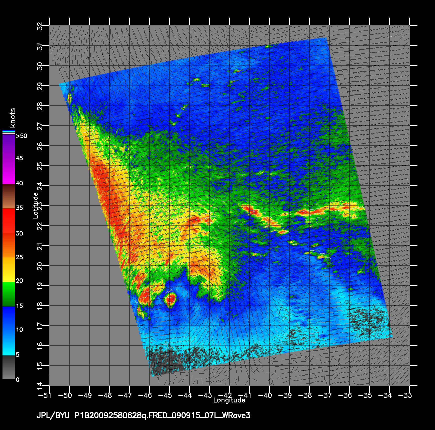Image resolution: width=435 pixels, height=430 pixels.
Task: Click the magenta 40–45 knots color band
Action: click(9, 172)
